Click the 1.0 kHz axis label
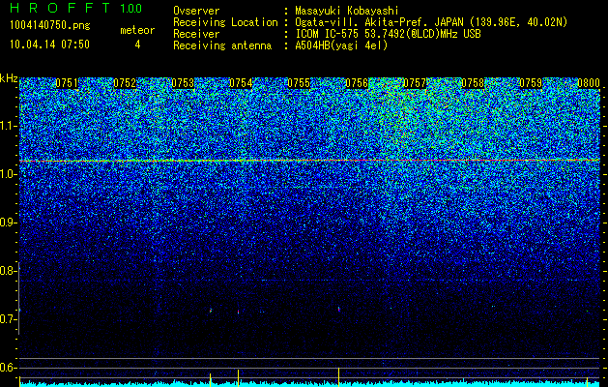The image size is (608, 387). (8, 174)
